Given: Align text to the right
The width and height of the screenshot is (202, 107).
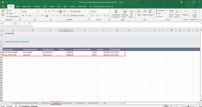Looking at the screenshot, I should (60, 16).
